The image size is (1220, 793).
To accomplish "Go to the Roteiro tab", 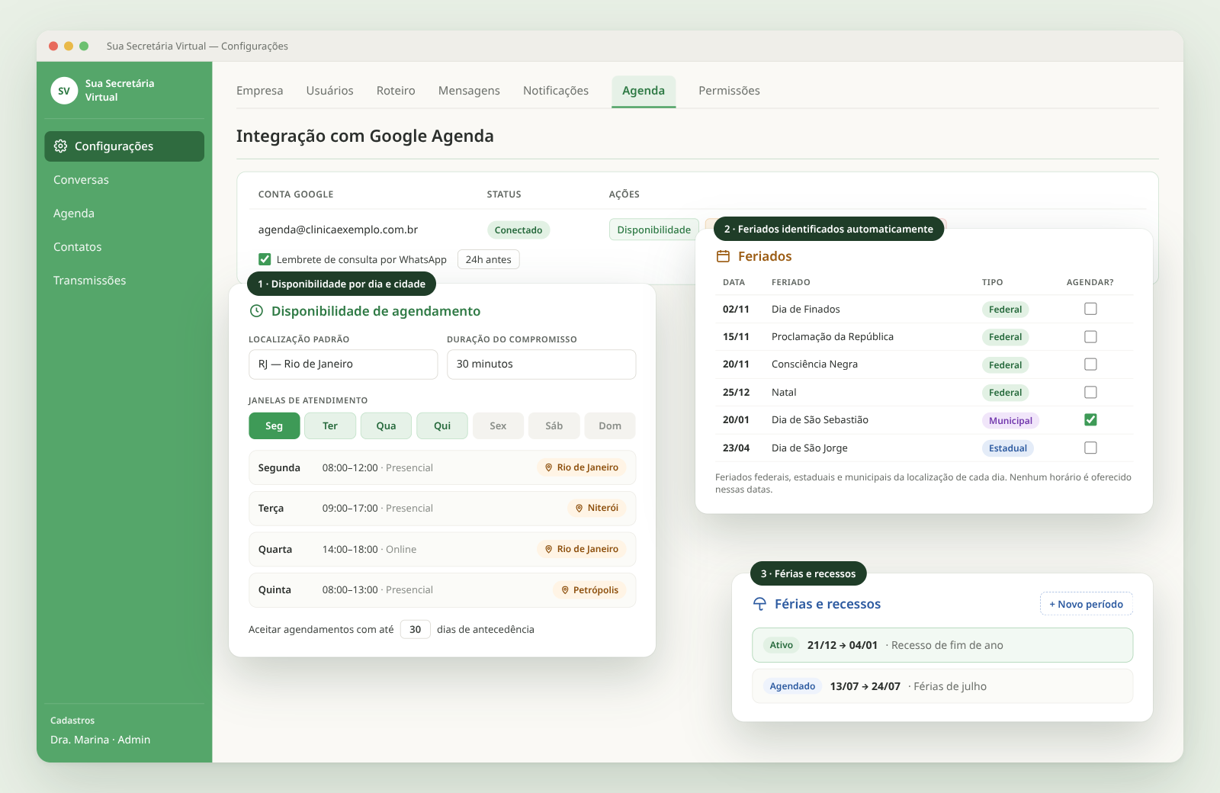I will point(396,91).
